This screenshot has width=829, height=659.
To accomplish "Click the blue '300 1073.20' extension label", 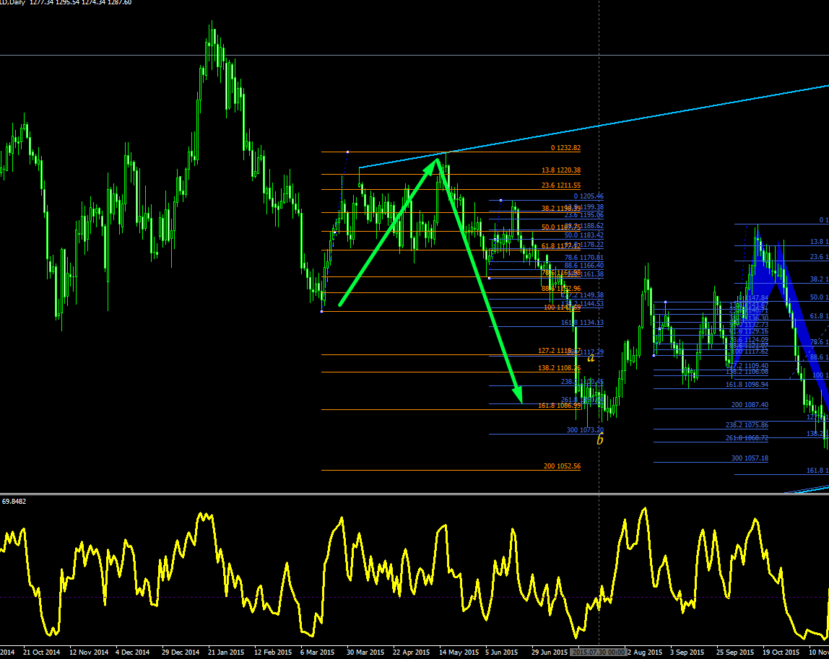I will pyautogui.click(x=585, y=430).
